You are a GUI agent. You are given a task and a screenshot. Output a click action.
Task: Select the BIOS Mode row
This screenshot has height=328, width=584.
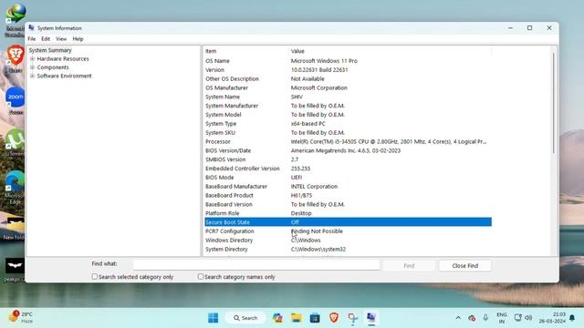tap(348, 178)
